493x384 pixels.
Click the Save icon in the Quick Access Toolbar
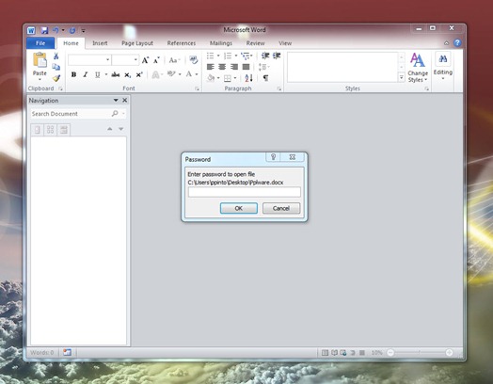(x=44, y=30)
